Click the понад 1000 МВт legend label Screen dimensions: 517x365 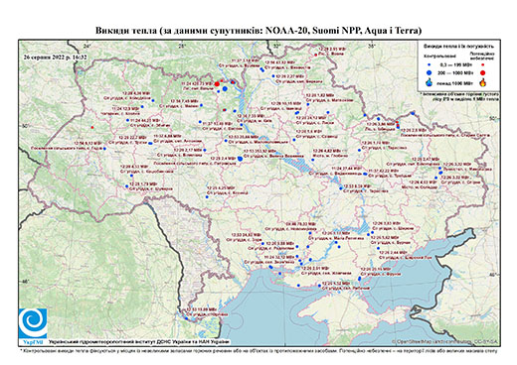(x=454, y=82)
